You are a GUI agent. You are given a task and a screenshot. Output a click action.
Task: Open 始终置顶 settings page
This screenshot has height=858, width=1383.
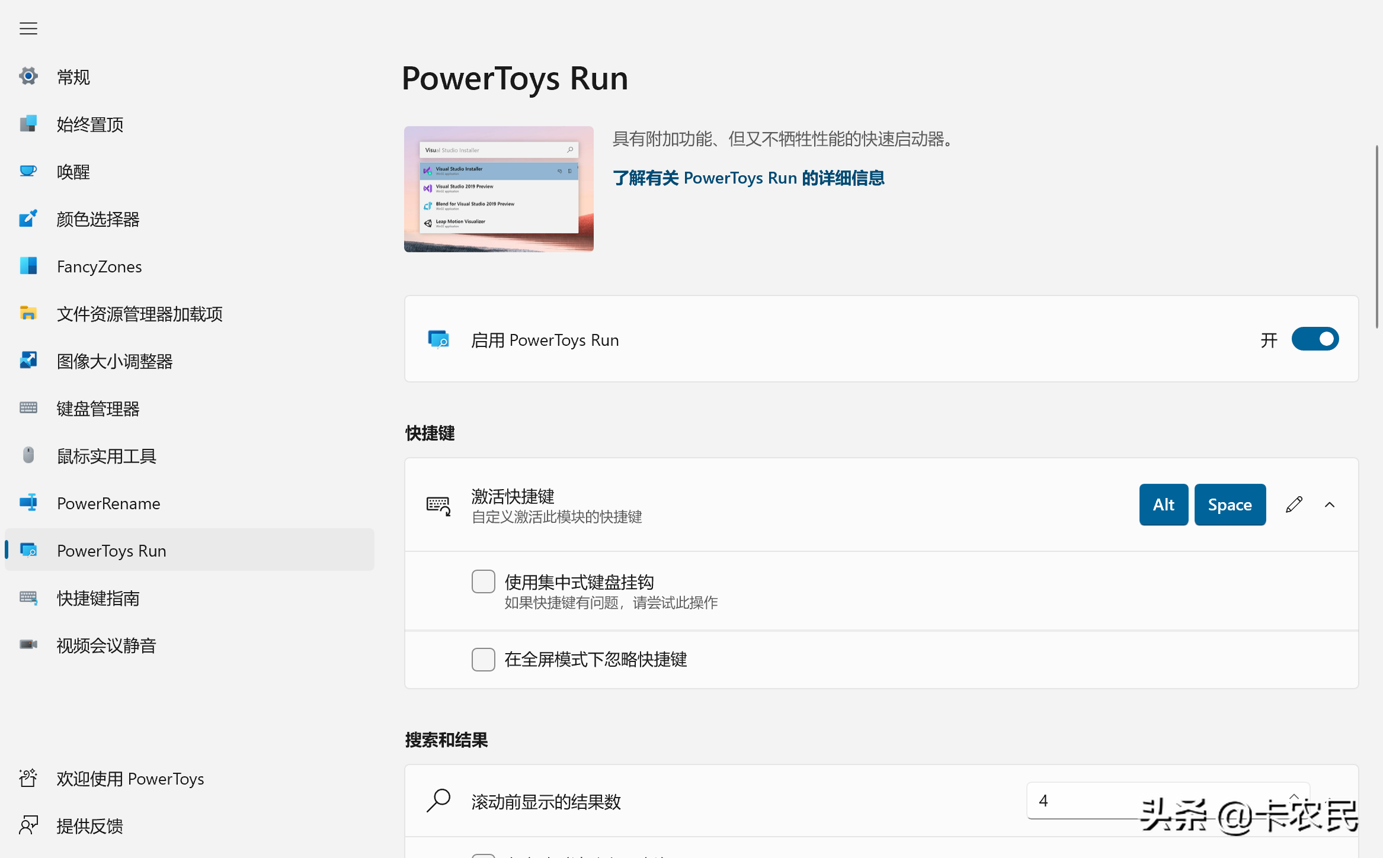click(190, 124)
